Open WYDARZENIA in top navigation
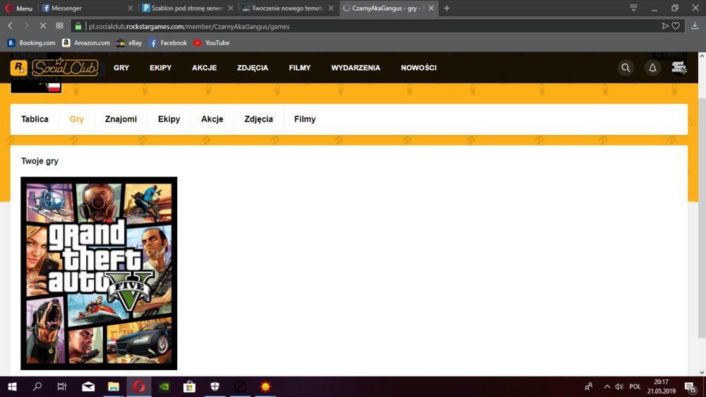The width and height of the screenshot is (706, 397). [356, 68]
